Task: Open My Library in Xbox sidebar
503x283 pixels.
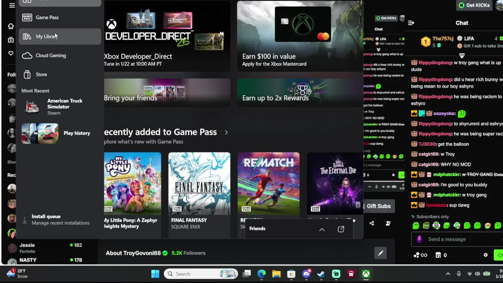Action: [60, 36]
